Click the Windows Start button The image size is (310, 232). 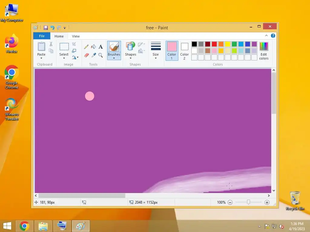point(7,226)
